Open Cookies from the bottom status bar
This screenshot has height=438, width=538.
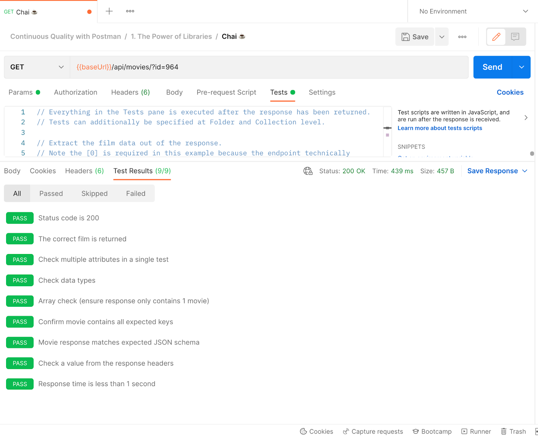pos(316,431)
